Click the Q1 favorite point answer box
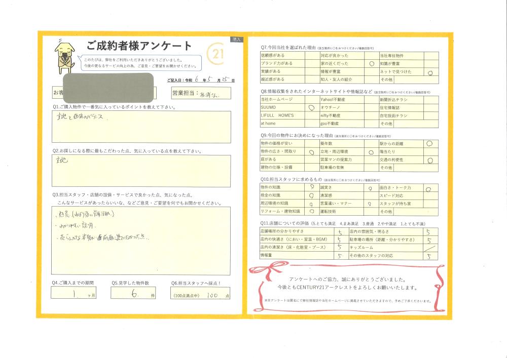The width and height of the screenshot is (507, 358). click(141, 127)
